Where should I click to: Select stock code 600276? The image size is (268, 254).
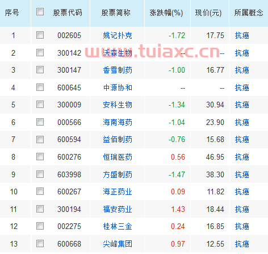pos(69,157)
